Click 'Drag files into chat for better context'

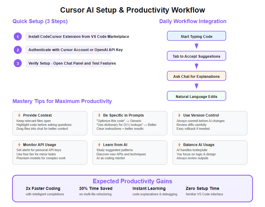point(42,129)
